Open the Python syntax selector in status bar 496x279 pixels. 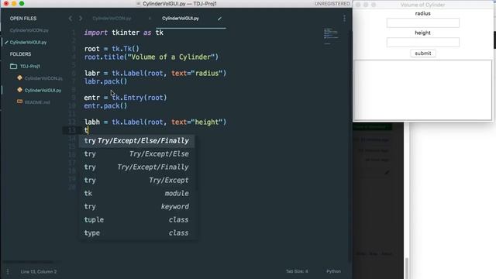click(x=333, y=271)
